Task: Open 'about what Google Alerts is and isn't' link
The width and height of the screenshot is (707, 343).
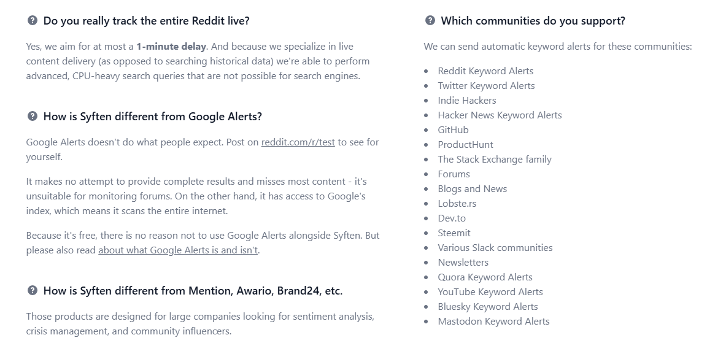Action: tap(178, 250)
